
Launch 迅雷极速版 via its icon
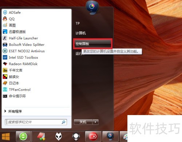(x=5, y=32)
